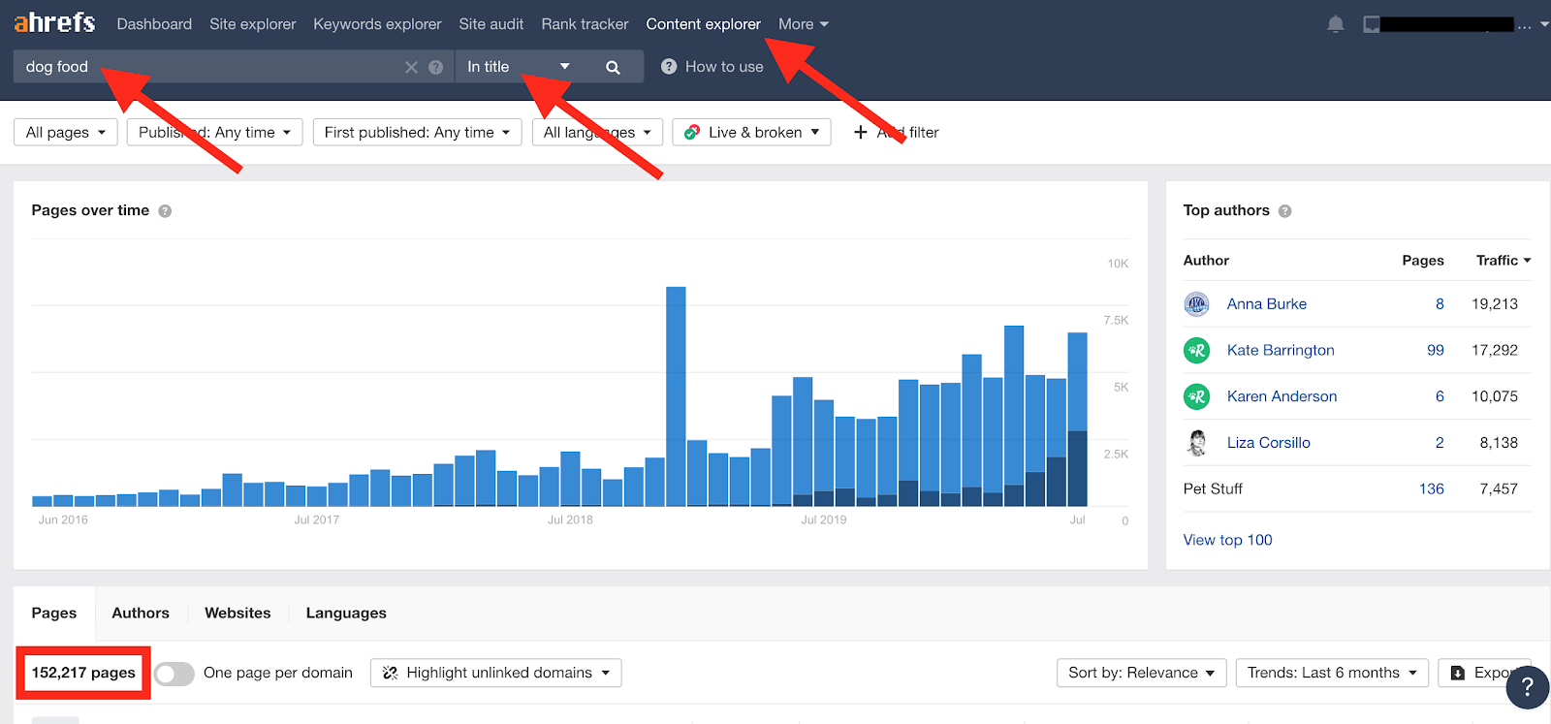Click the Add filter button
Image resolution: width=1551 pixels, height=724 pixels.
pos(896,133)
